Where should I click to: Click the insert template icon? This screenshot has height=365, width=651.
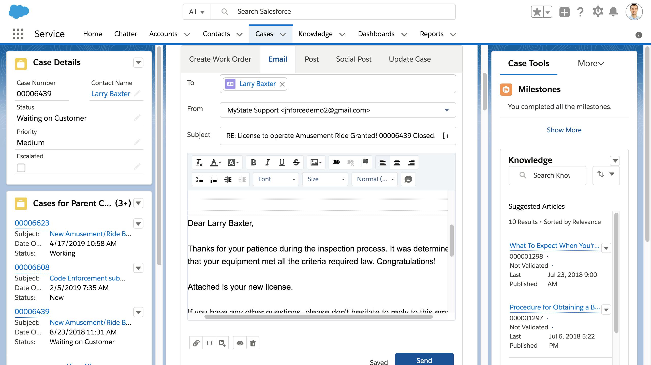coord(222,343)
